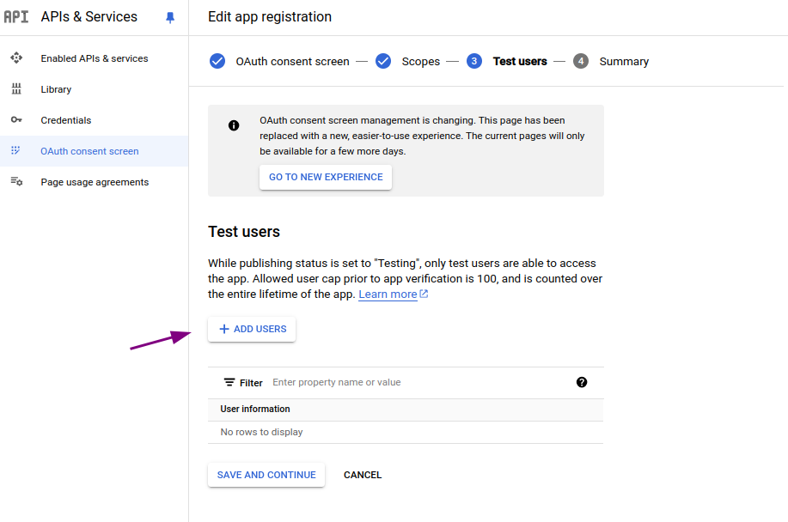The width and height of the screenshot is (788, 522).
Task: Select the Scopes step checkmark
Action: point(383,61)
